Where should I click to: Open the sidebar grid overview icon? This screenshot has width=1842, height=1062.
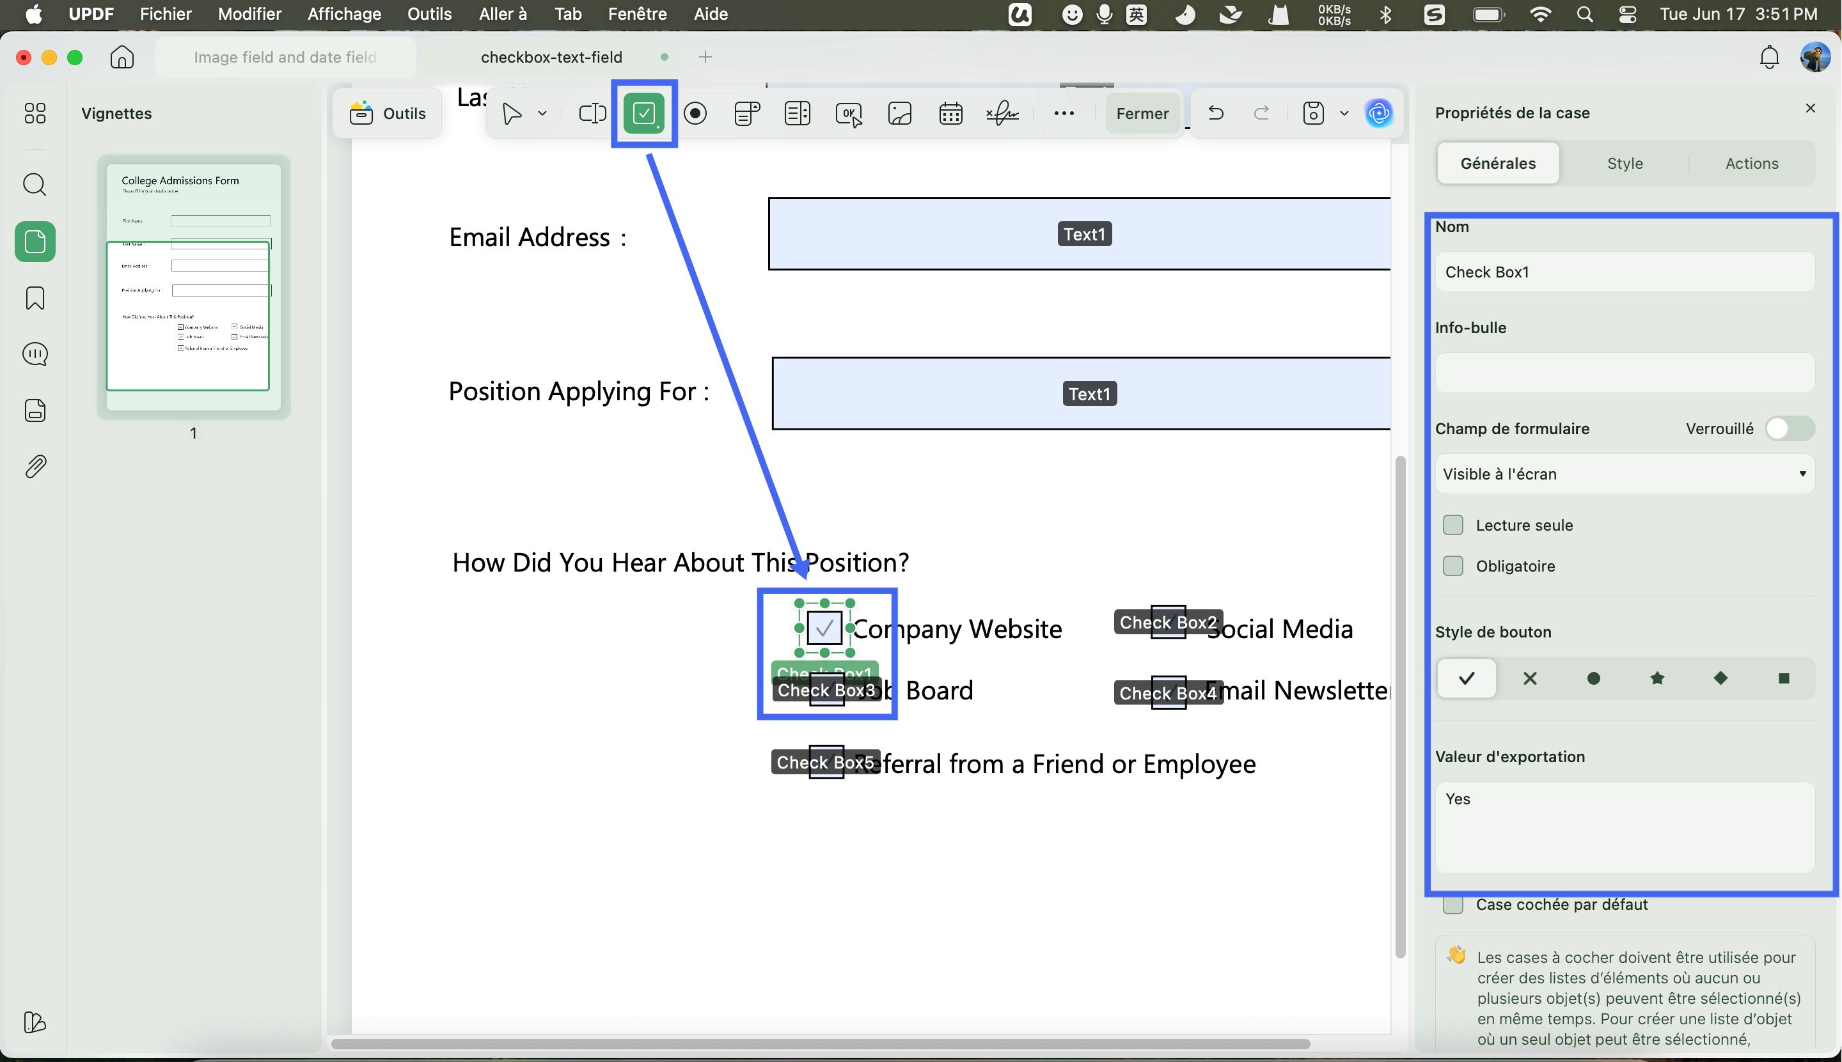click(x=35, y=113)
